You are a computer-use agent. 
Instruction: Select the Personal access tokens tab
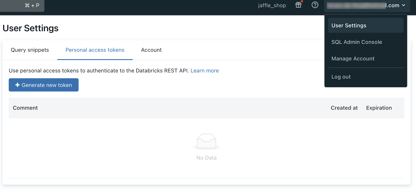[x=95, y=50]
